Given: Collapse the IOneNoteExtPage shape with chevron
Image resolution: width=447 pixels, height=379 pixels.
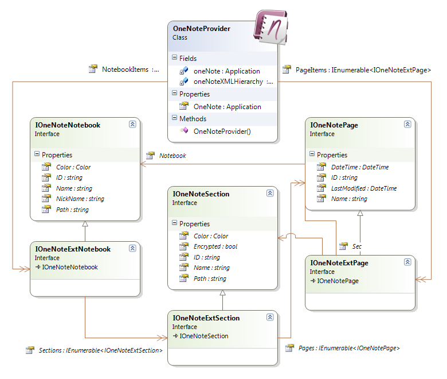Looking at the screenshot, I should point(407,262).
